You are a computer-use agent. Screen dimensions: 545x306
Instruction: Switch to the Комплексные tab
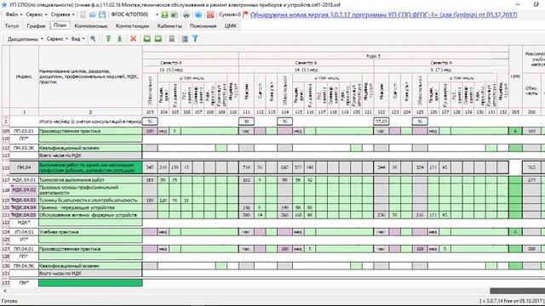tap(91, 26)
